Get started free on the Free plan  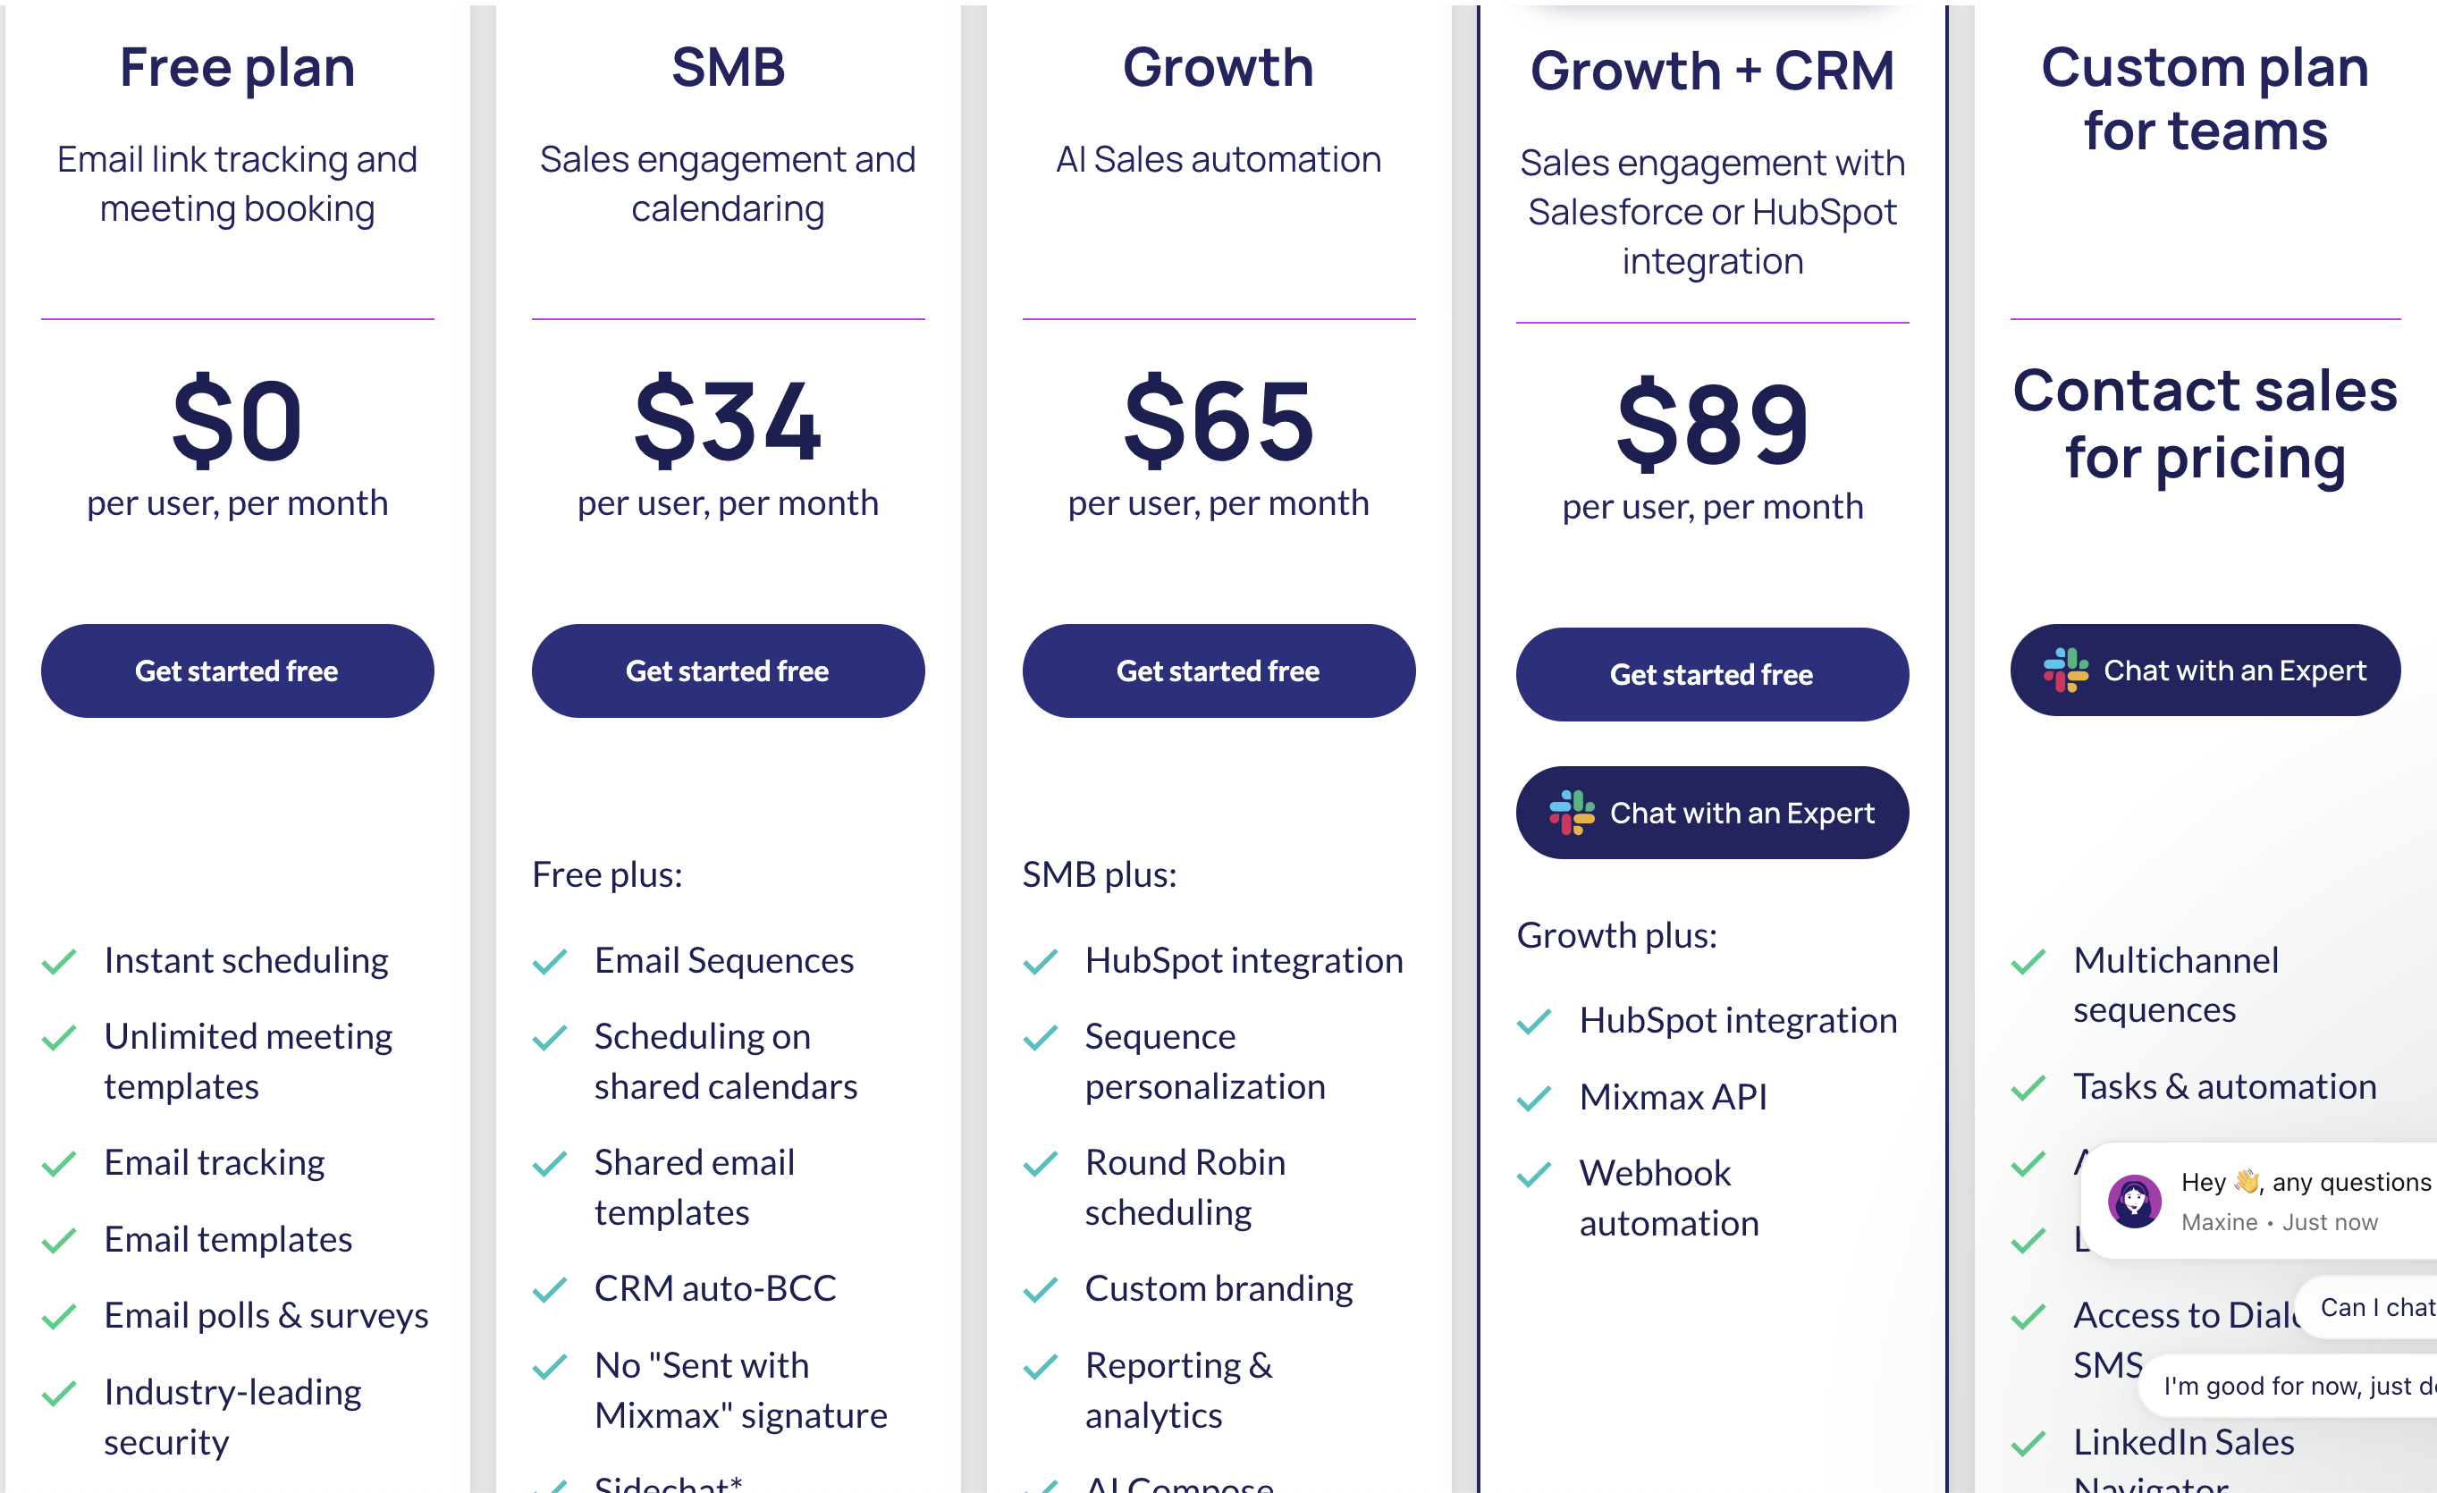(x=238, y=671)
